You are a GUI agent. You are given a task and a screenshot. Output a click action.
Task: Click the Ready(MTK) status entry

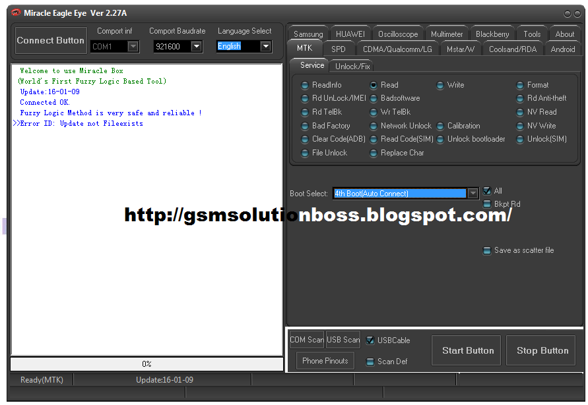coord(42,380)
